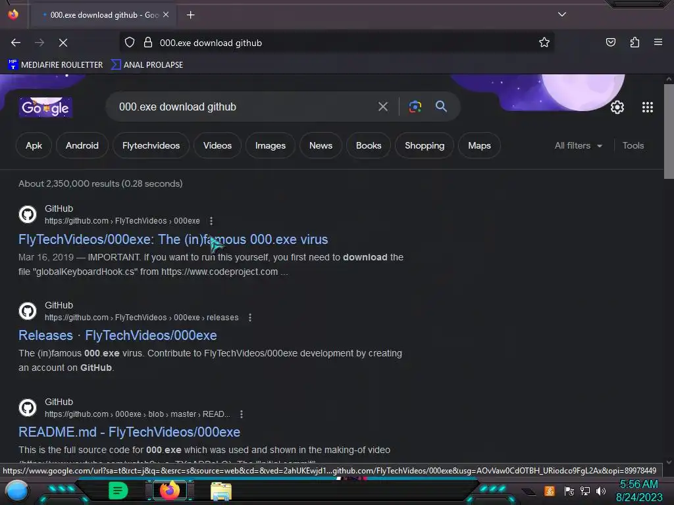Filter results by Flytechvideos chip
The image size is (674, 505).
point(151,145)
